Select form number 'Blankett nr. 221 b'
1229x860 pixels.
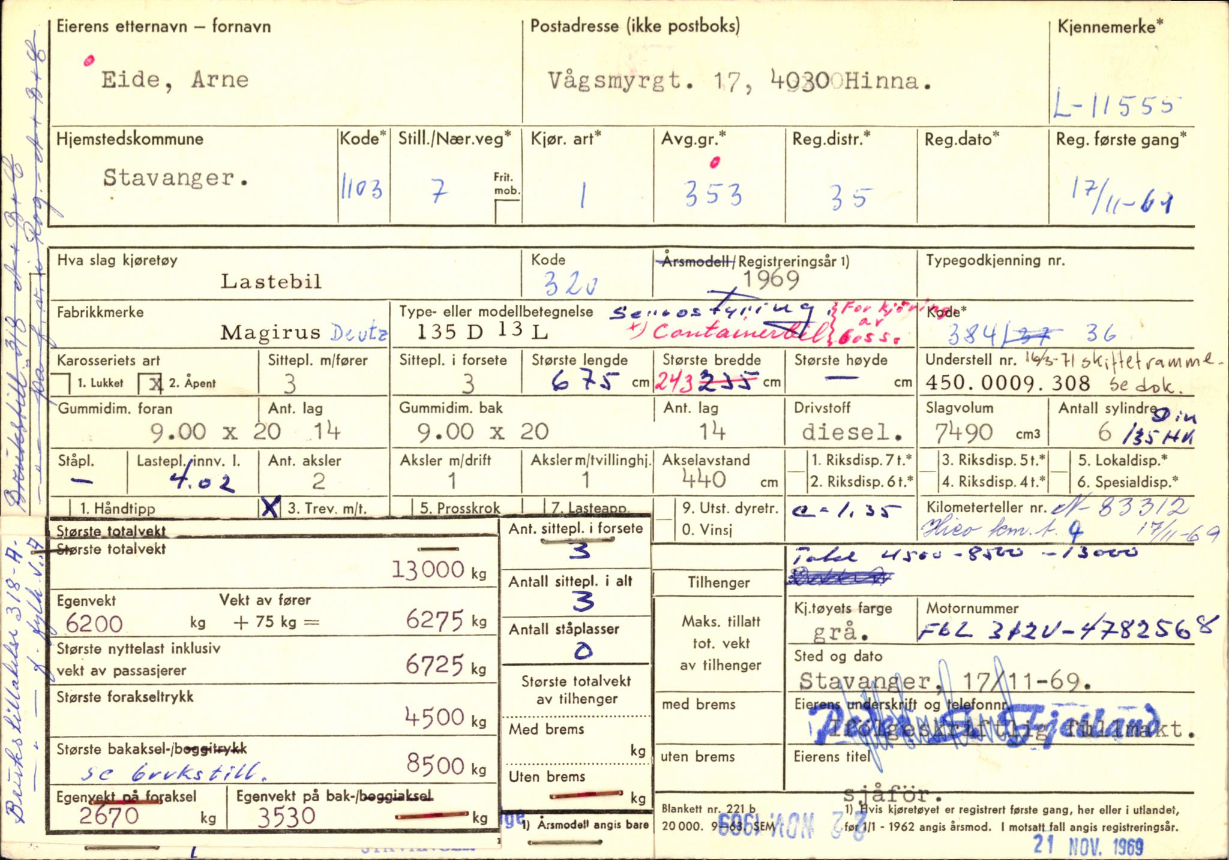[709, 808]
